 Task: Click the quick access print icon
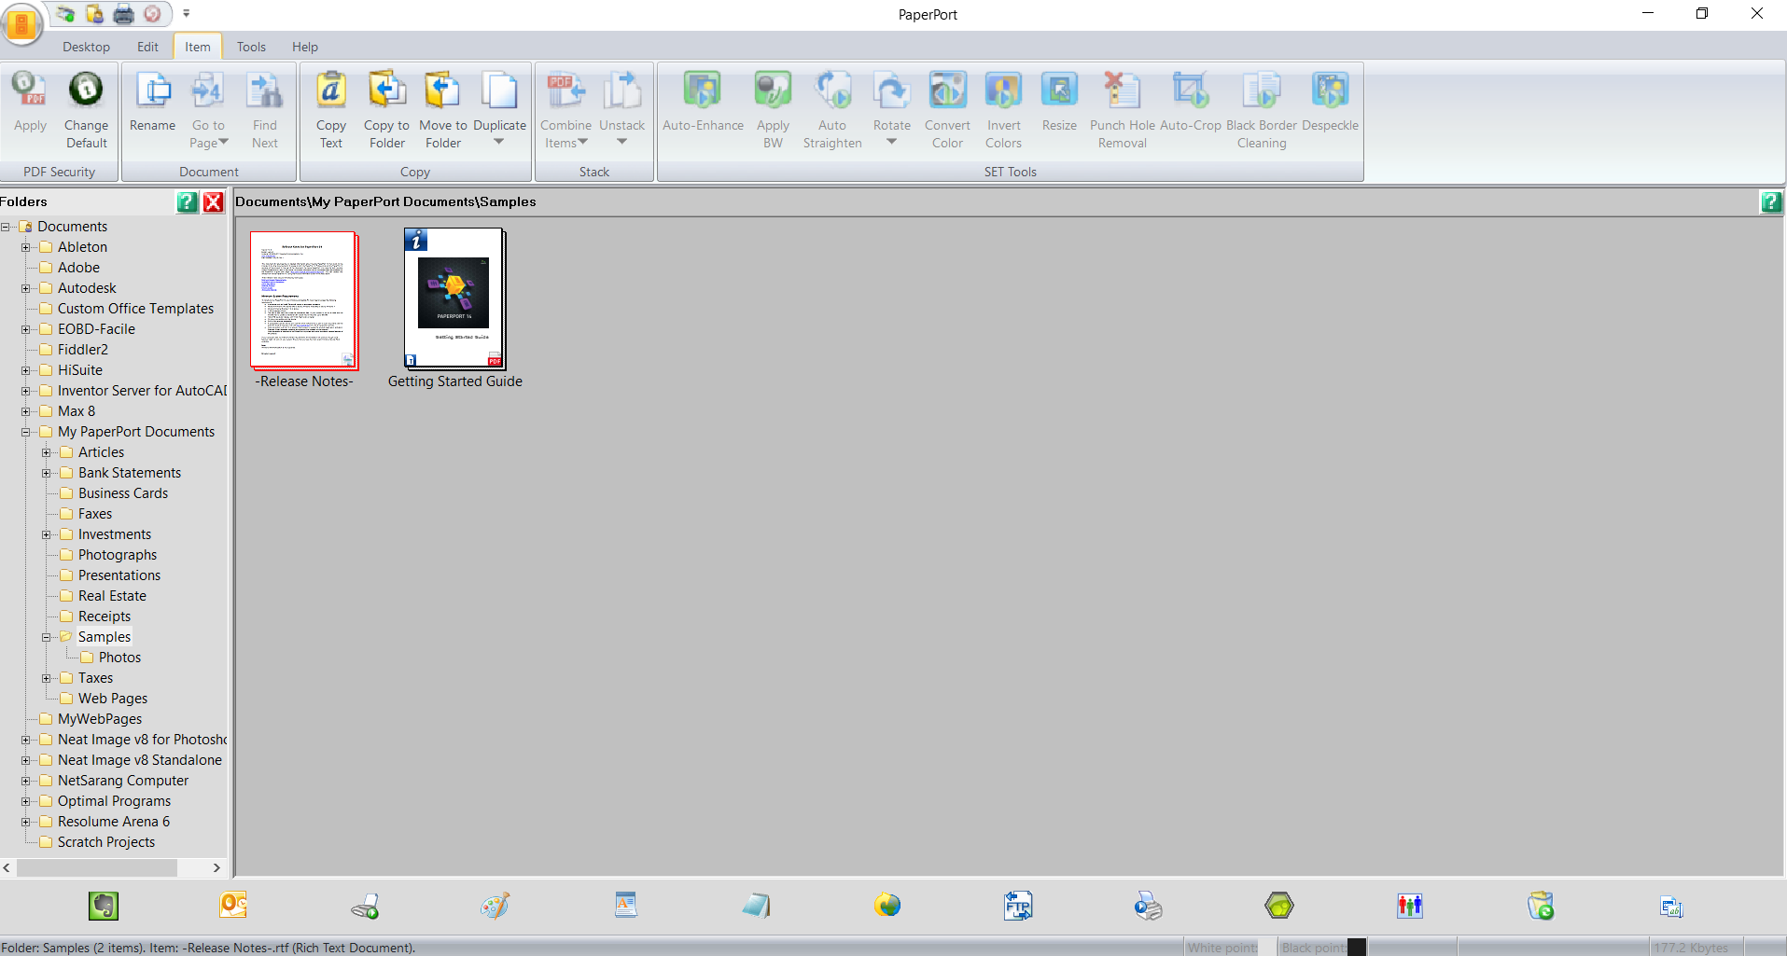point(123,14)
